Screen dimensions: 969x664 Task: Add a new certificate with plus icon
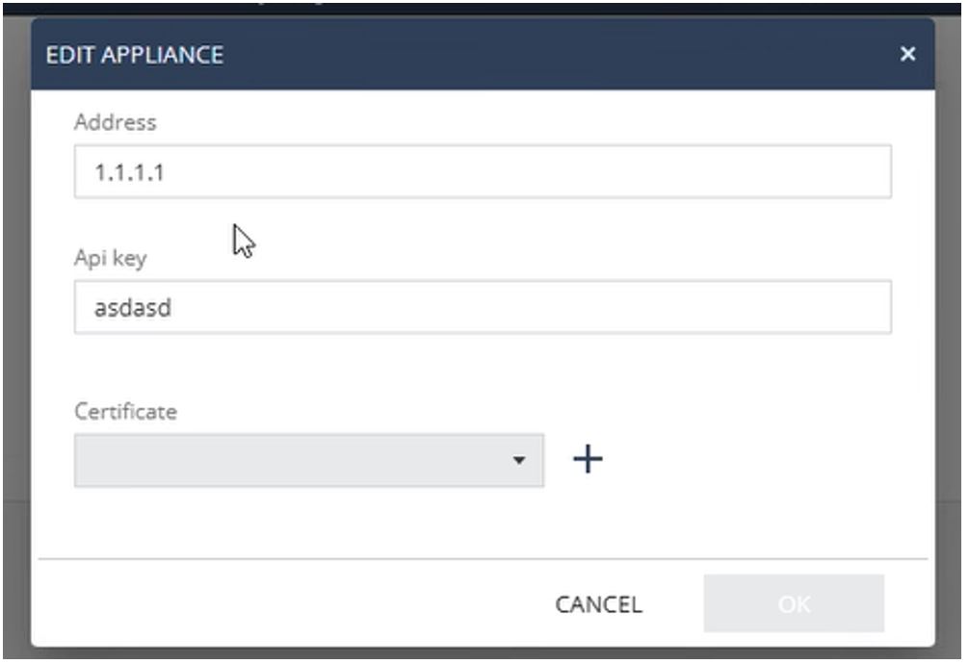[x=588, y=460]
